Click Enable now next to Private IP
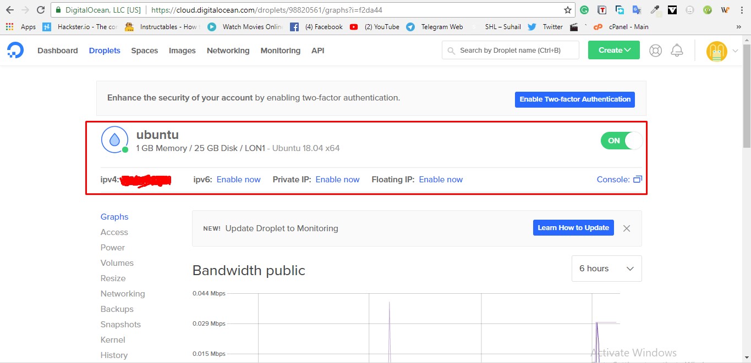 337,180
